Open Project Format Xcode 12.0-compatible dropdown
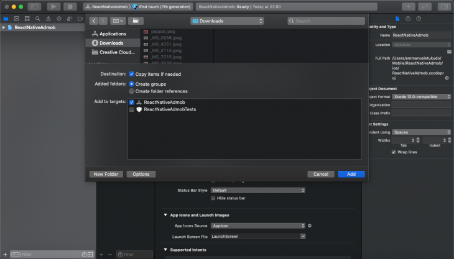This screenshot has height=259, width=454. [x=422, y=97]
